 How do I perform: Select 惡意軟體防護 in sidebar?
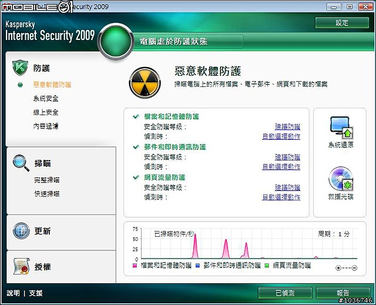point(52,85)
